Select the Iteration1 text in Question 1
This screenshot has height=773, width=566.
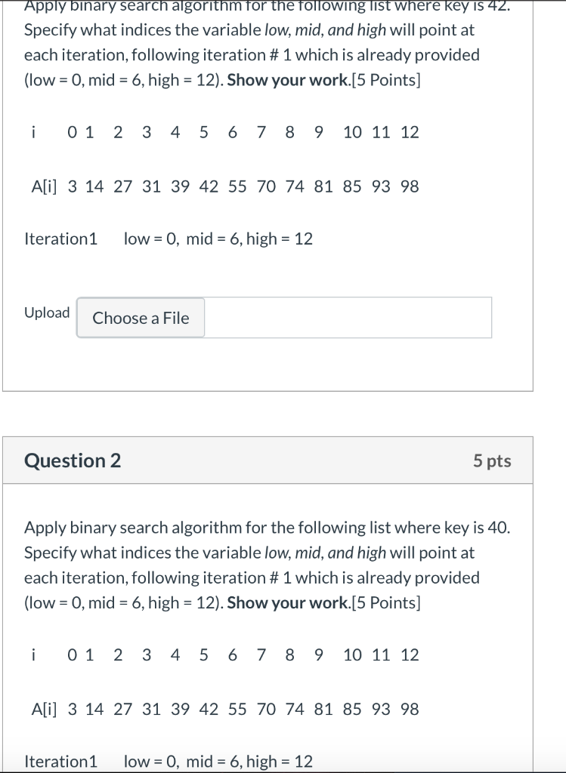tap(61, 239)
